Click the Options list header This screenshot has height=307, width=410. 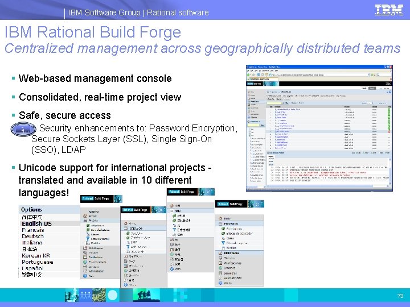[x=49, y=209]
